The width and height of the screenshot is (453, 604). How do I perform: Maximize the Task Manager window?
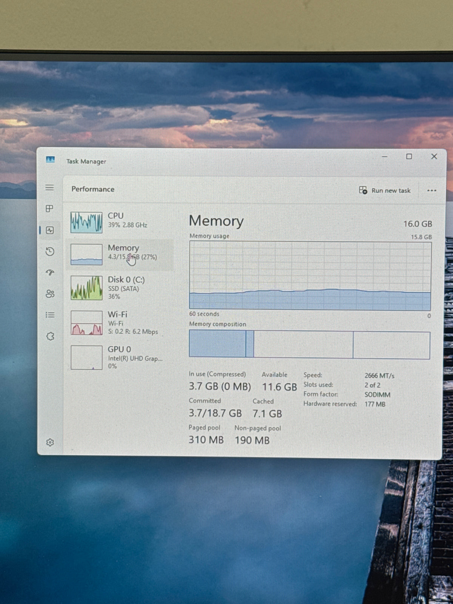pyautogui.click(x=409, y=156)
